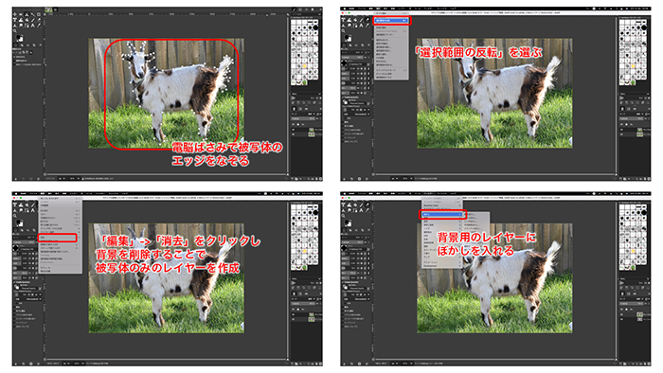
Task: Click the green window button in 選択範囲の反転 screenshot
Action: pos(349,13)
